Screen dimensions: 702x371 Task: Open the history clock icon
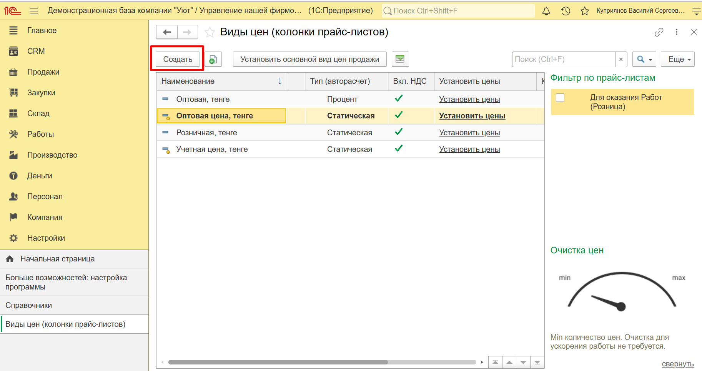566,11
